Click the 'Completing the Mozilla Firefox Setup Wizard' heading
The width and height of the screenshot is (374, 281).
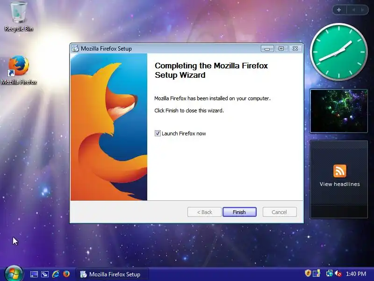[x=211, y=70]
